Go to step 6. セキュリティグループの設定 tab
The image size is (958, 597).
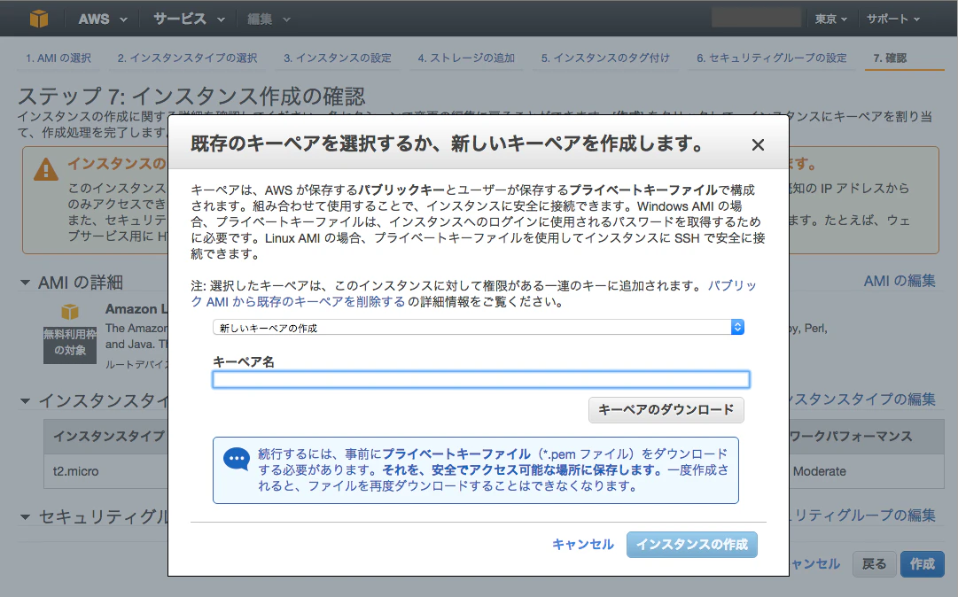click(772, 58)
